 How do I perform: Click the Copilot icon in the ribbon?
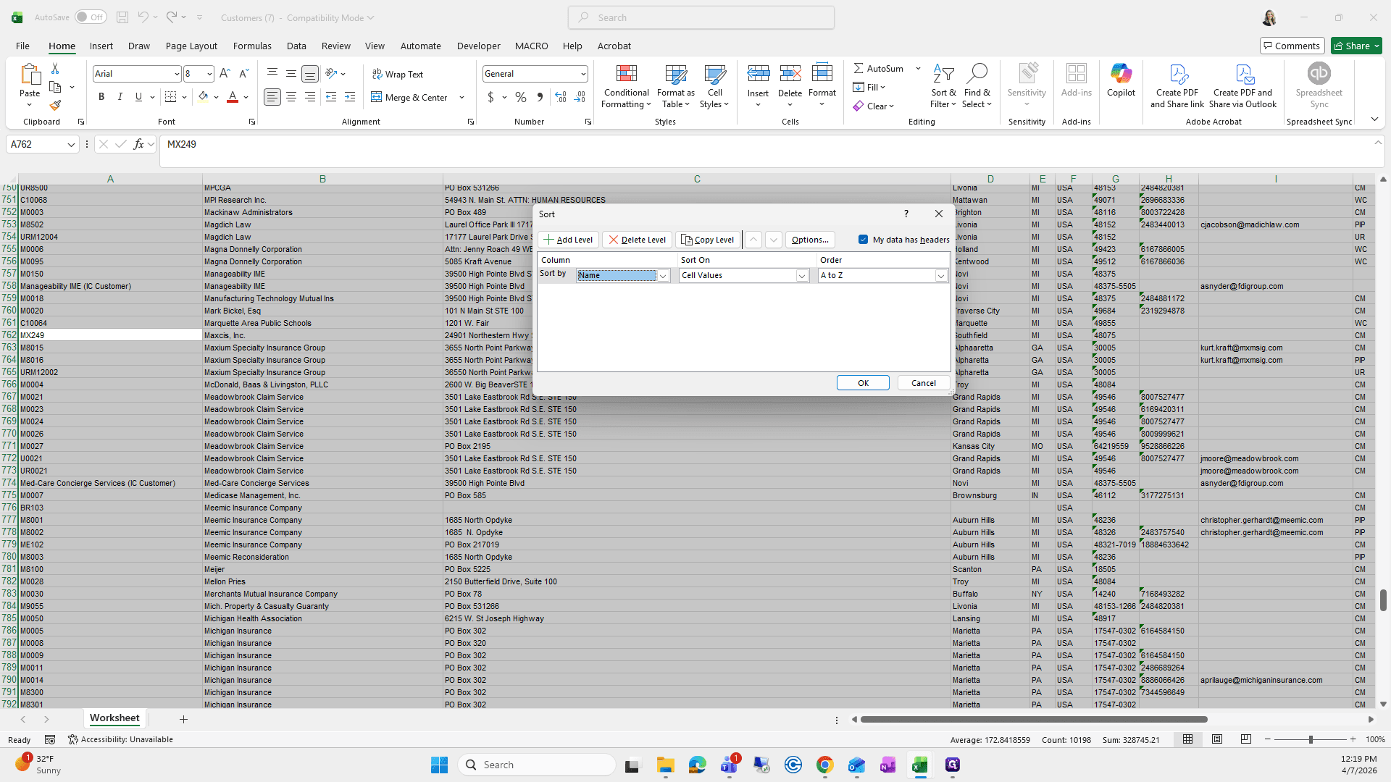(x=1121, y=80)
